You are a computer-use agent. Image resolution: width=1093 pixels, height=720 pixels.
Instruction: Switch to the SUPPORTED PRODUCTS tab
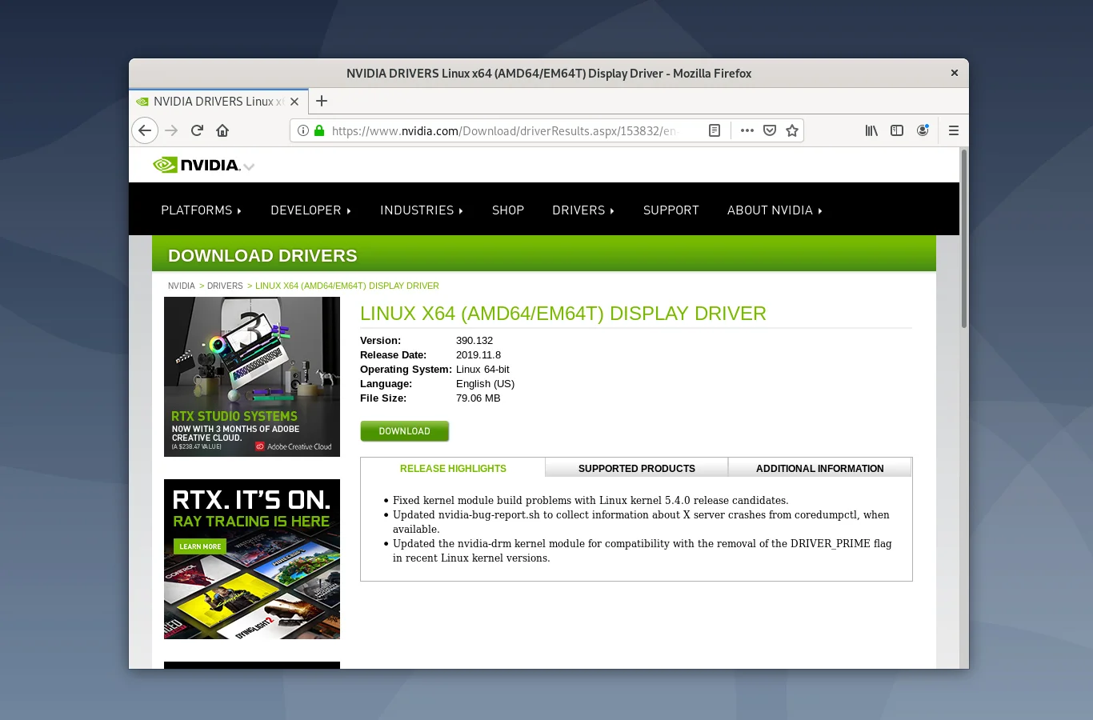coord(637,468)
